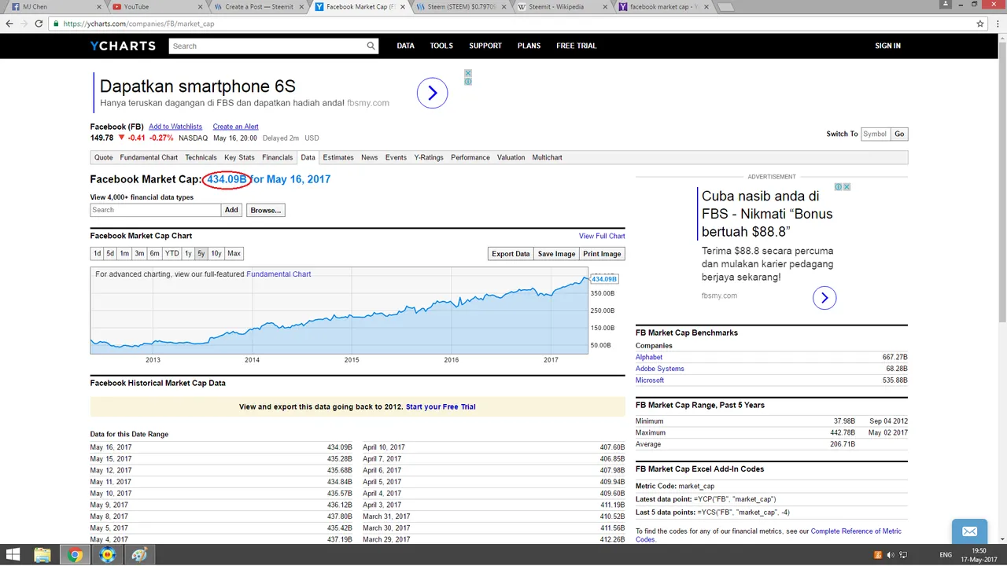Open the Valuation tab
Viewport: 1007px width, 566px height.
[511, 157]
